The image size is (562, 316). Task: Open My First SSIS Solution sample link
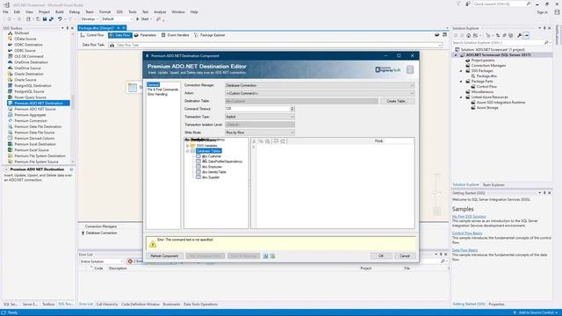coord(469,217)
